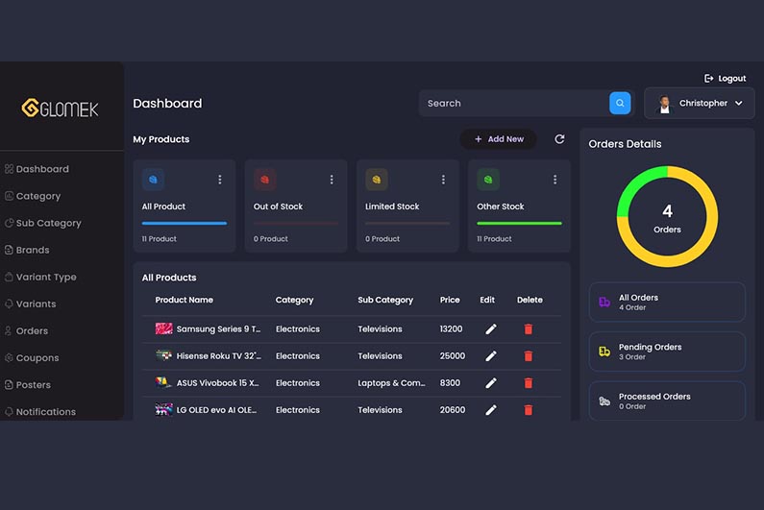The image size is (764, 510).
Task: Edit the Hisense Roku TV product
Action: pyautogui.click(x=491, y=356)
